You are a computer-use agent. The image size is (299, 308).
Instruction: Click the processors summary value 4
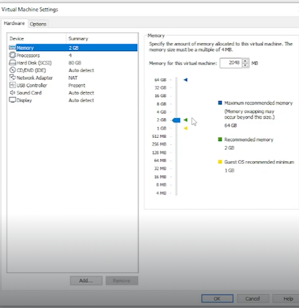tap(70, 55)
